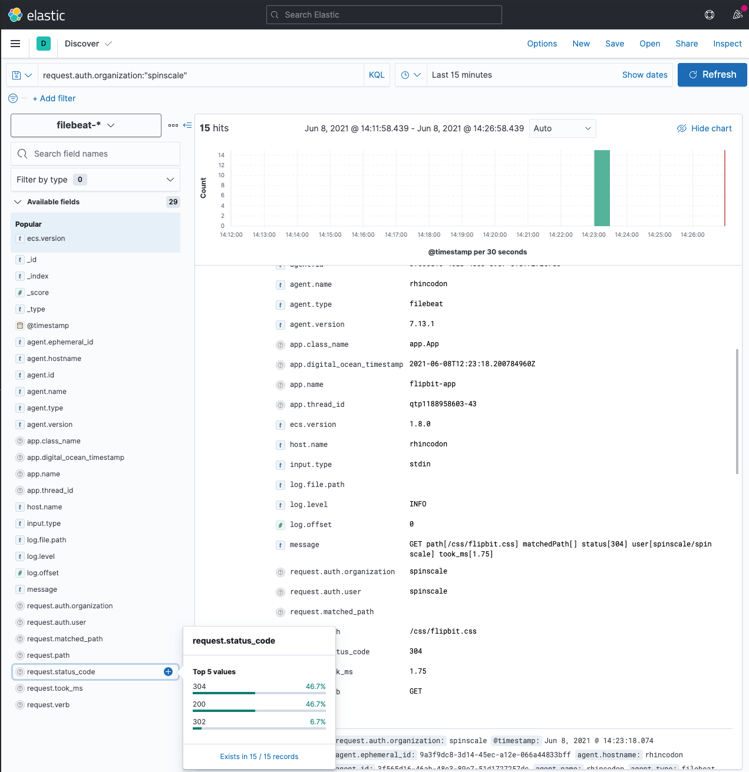
Task: Open index pattern options via ellipsis icon
Action: 173,125
